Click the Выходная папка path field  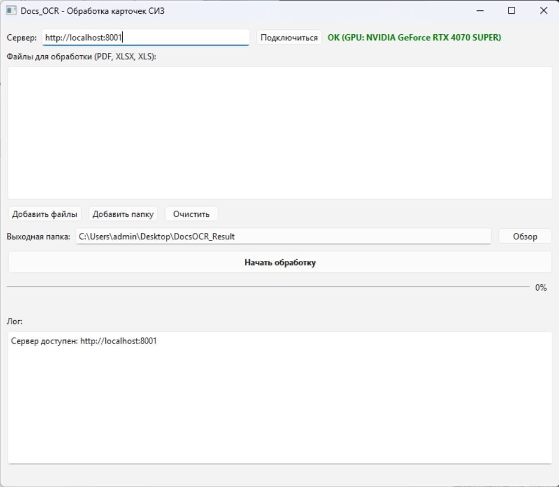pyautogui.click(x=283, y=237)
